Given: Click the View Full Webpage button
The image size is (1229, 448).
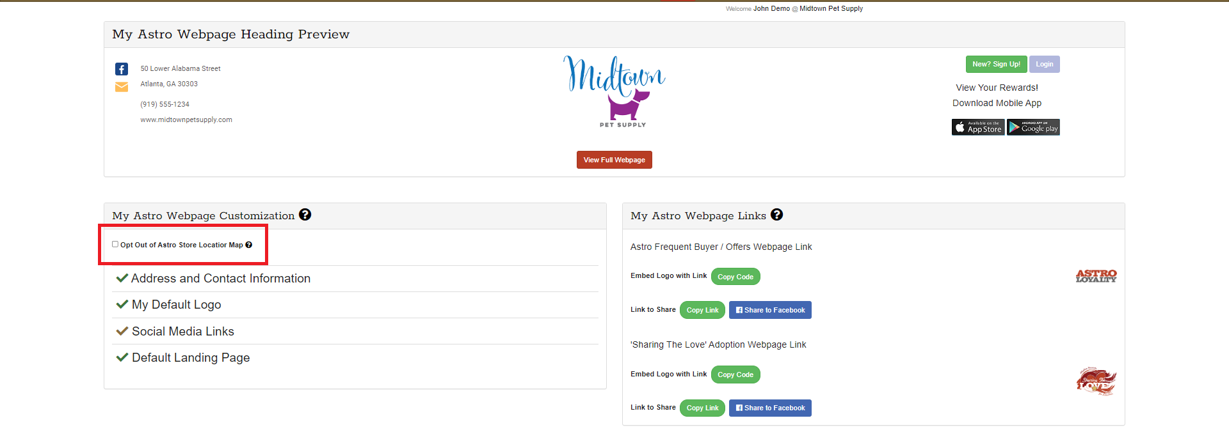Looking at the screenshot, I should point(614,160).
